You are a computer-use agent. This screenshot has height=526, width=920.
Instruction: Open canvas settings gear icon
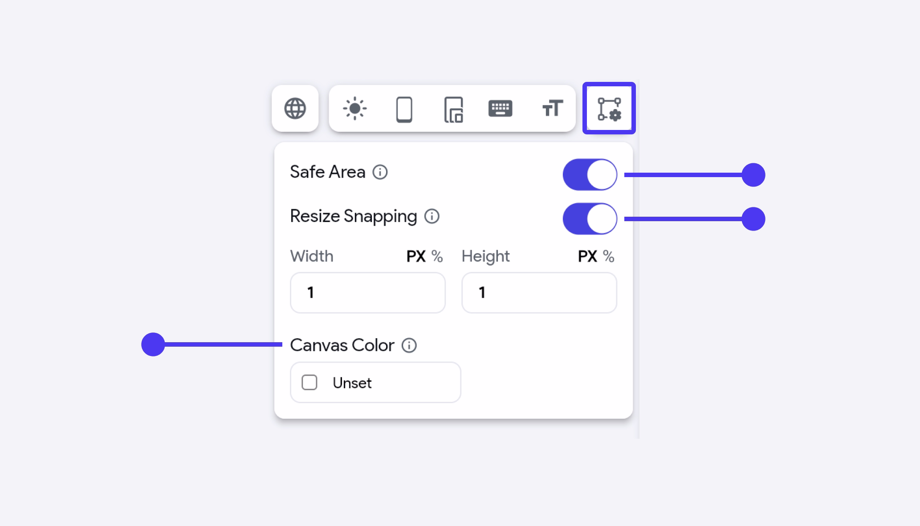click(x=609, y=109)
